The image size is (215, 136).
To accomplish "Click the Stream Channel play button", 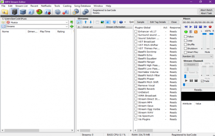I will pyautogui.click(x=186, y=81).
